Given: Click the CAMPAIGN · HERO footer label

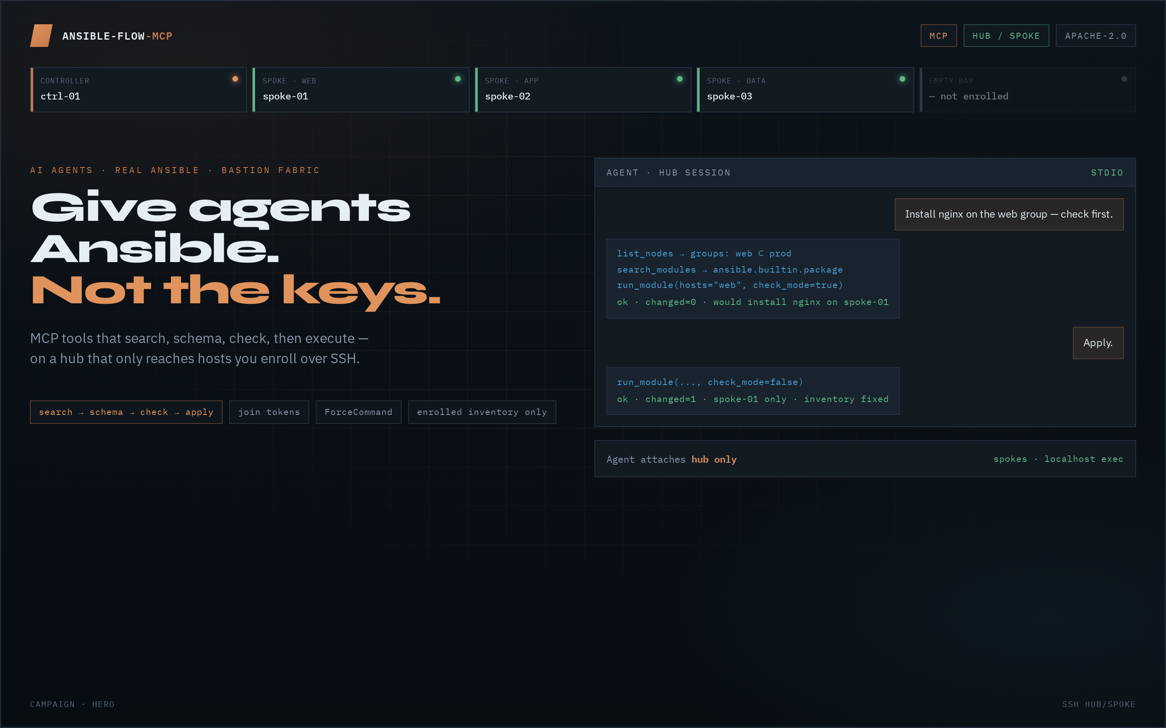Looking at the screenshot, I should tap(72, 705).
